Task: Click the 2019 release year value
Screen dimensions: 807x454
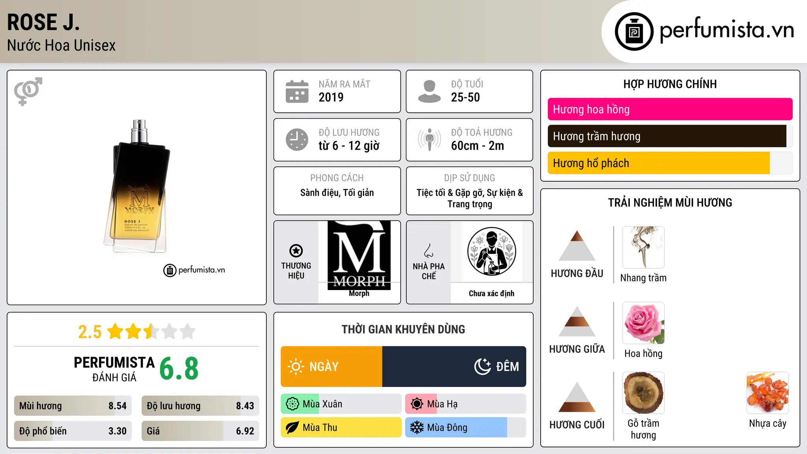Action: tap(331, 97)
